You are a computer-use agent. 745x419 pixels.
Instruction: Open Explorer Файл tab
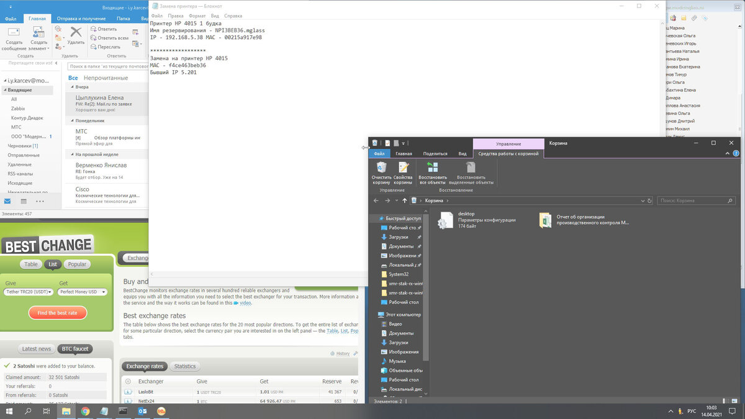click(x=379, y=153)
